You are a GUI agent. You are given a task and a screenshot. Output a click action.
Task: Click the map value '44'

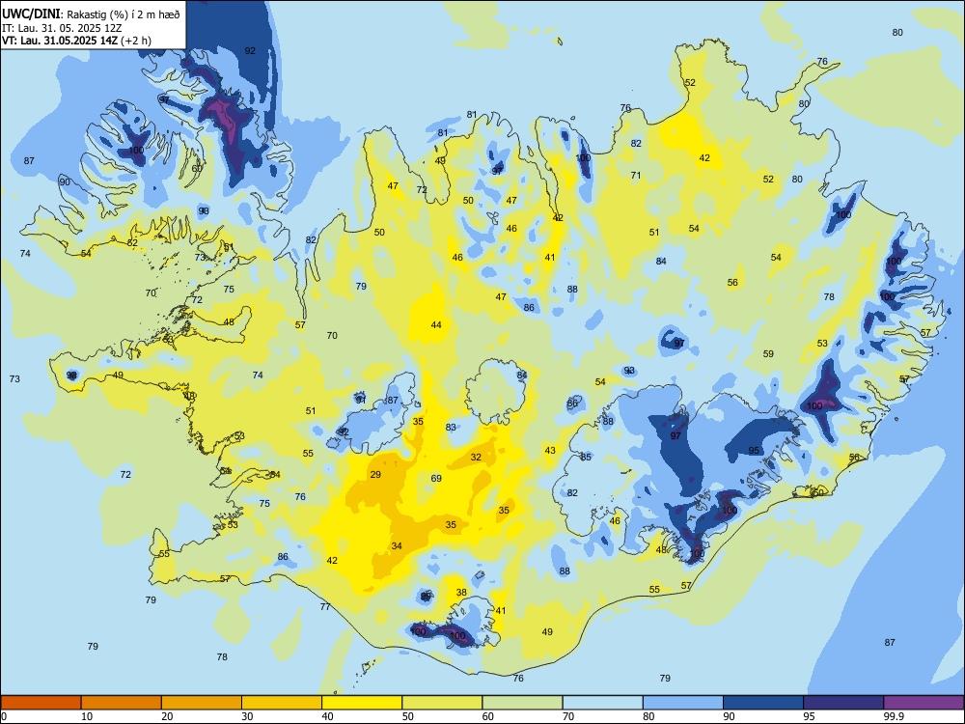pyautogui.click(x=436, y=325)
